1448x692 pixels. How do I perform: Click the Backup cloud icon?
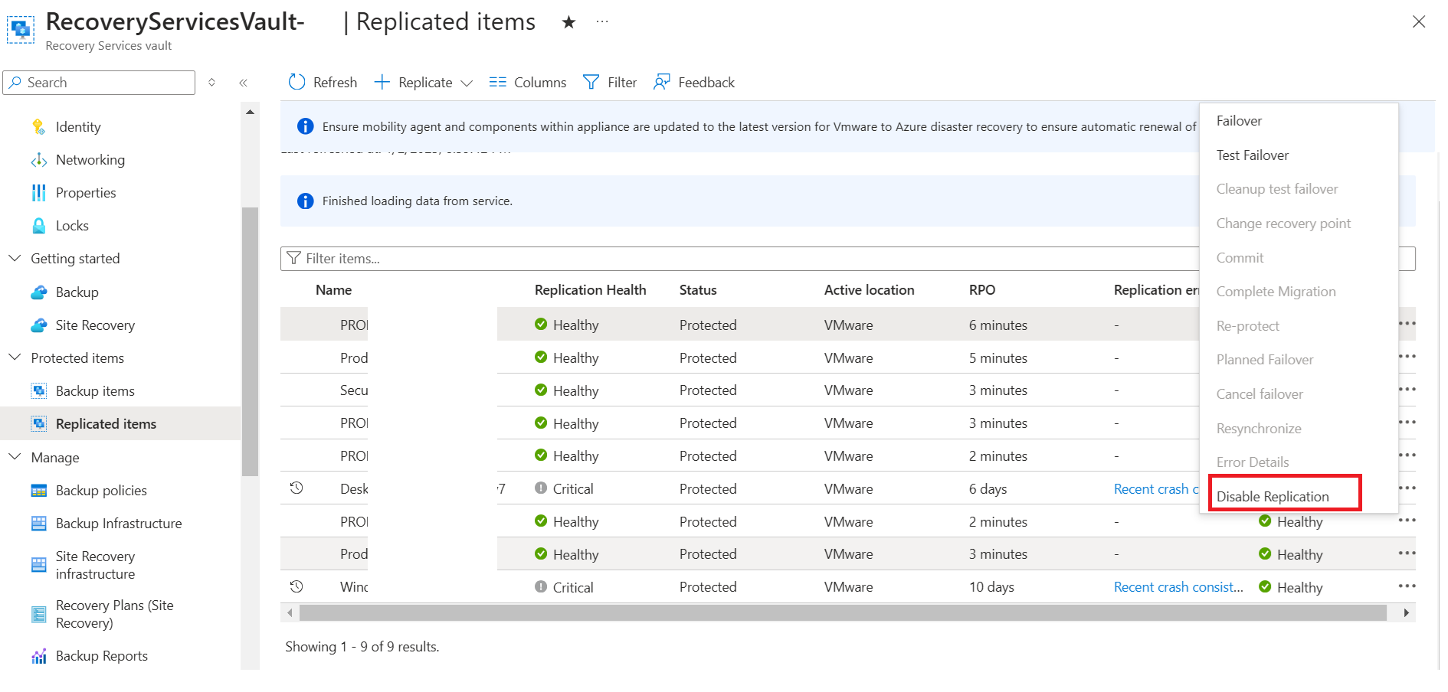point(39,292)
